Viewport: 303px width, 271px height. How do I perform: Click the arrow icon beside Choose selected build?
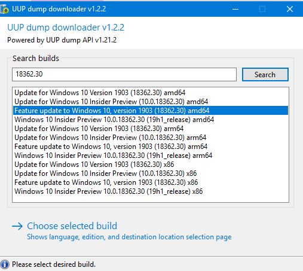(x=17, y=226)
